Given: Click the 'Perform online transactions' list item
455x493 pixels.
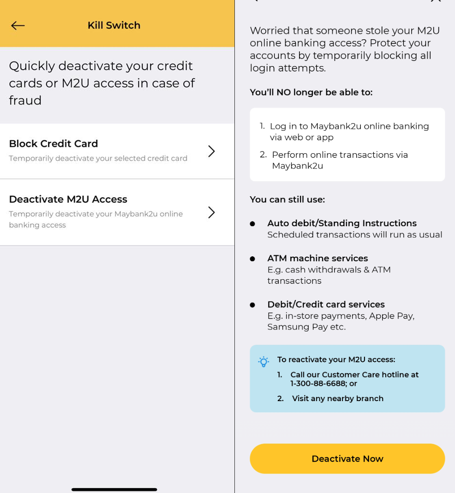Looking at the screenshot, I should tap(340, 160).
